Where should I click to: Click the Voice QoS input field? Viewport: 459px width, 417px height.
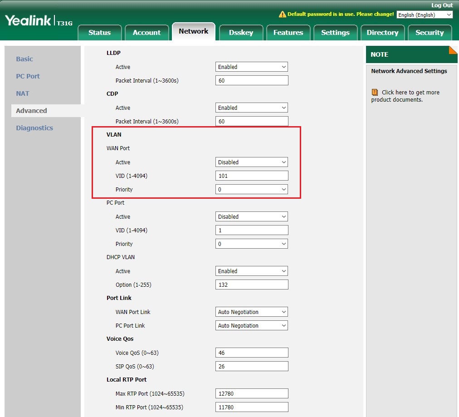252,353
